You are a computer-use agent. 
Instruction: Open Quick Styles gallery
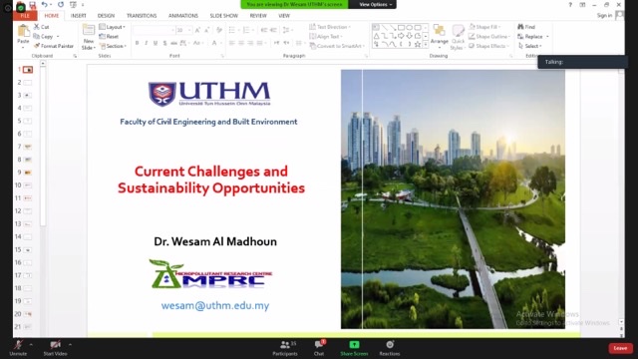point(458,37)
